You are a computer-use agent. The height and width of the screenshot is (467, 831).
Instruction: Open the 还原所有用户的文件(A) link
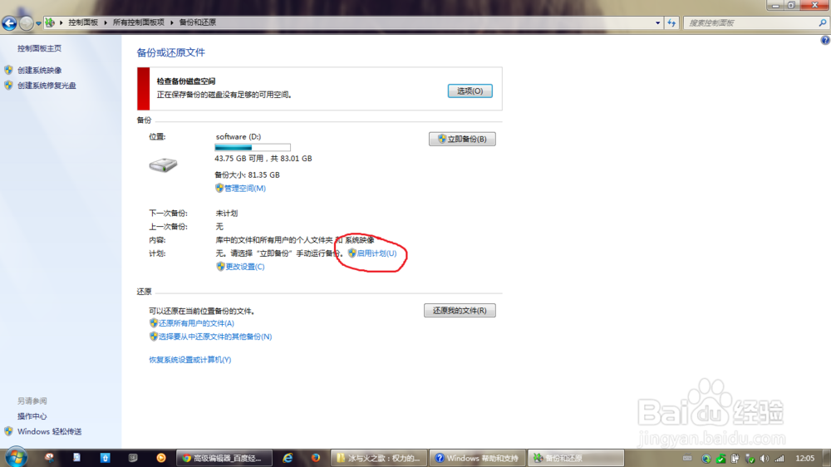196,323
